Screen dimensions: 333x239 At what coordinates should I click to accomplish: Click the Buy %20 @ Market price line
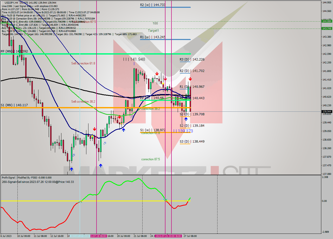[x=44, y=16]
